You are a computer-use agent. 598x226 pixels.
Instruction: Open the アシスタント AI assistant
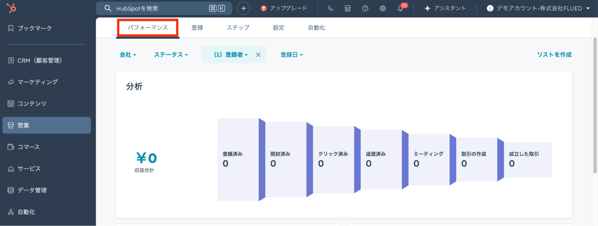coord(445,8)
